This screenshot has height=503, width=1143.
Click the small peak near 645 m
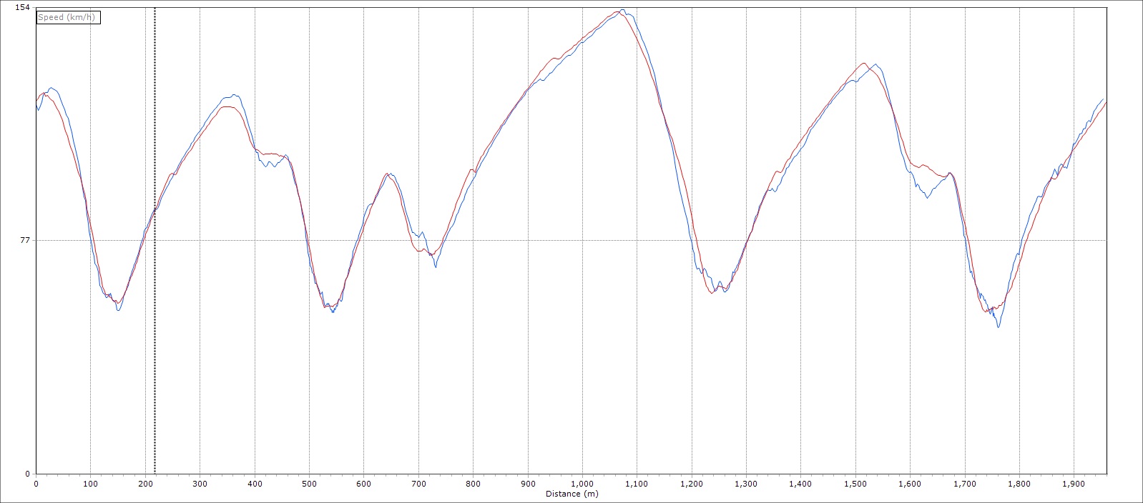pyautogui.click(x=388, y=174)
